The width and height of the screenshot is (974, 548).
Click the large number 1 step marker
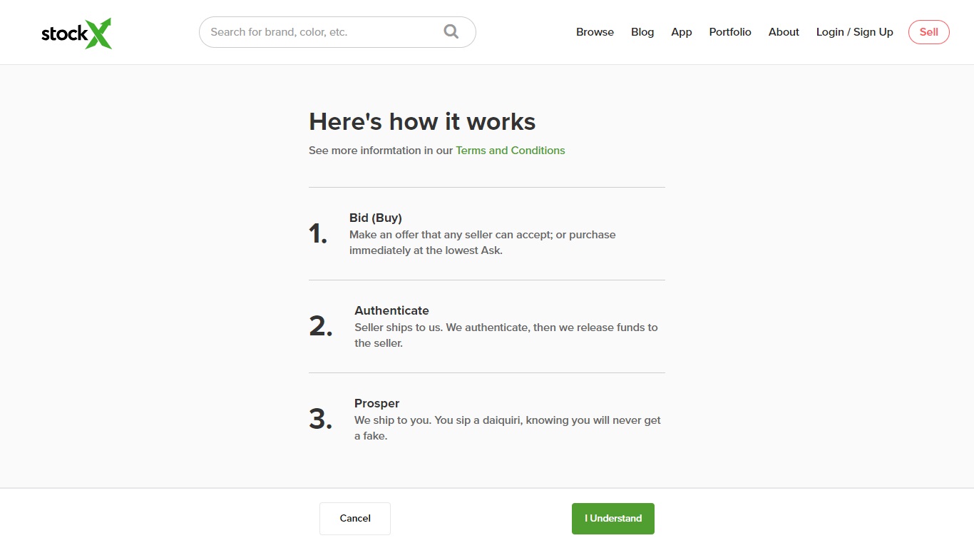pyautogui.click(x=318, y=234)
